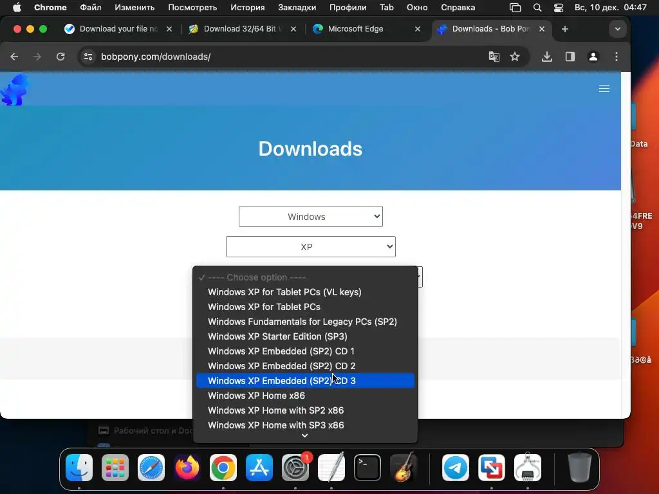Screen dimensions: 659x494
Task: Open App Store from the Dock
Action: point(259,468)
